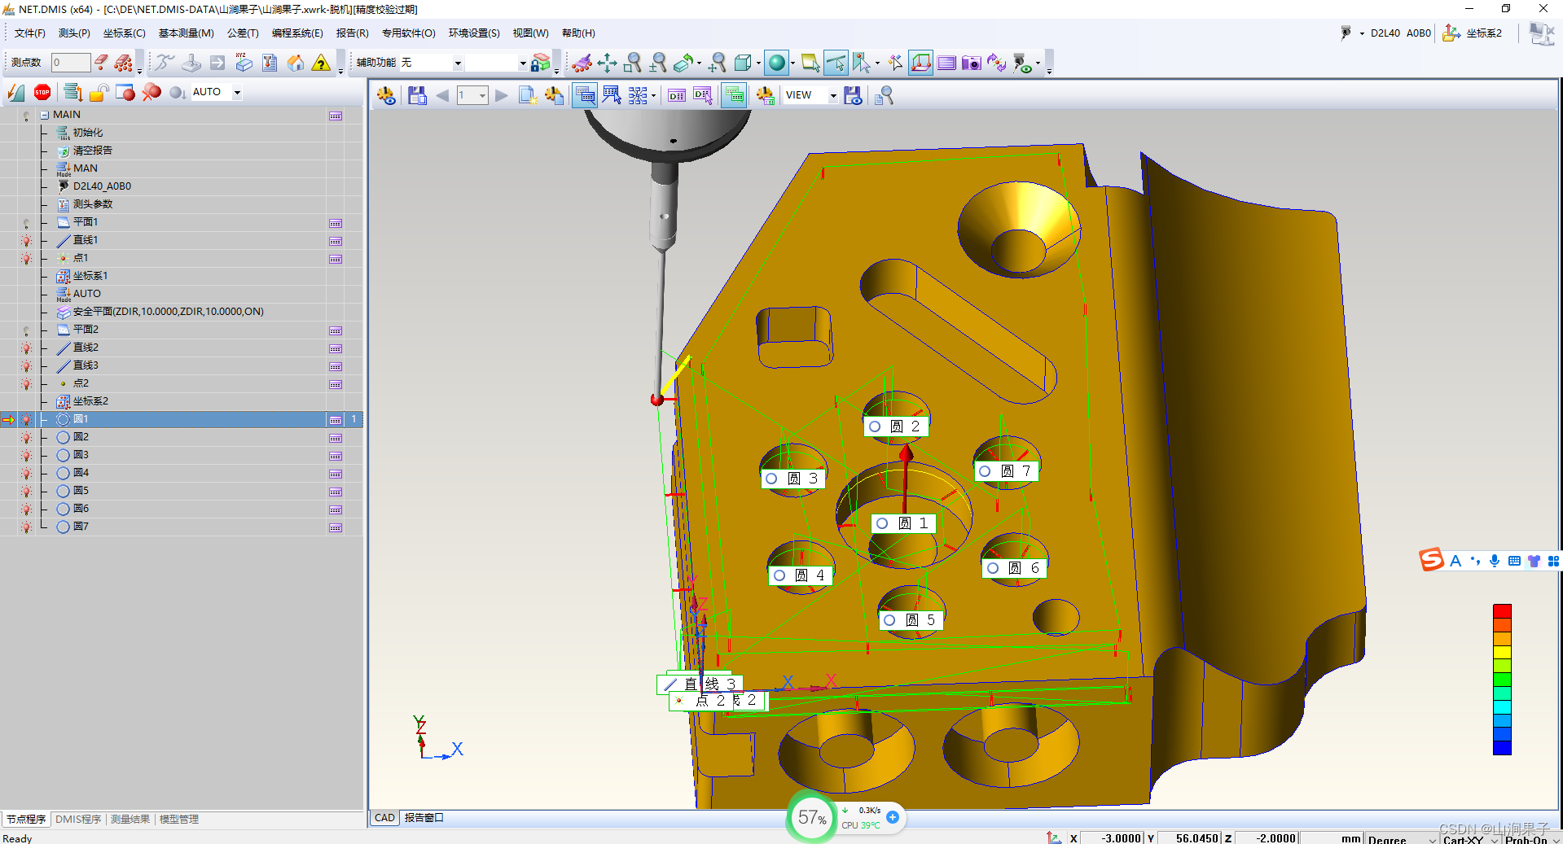The height and width of the screenshot is (844, 1563).
Task: Open the 公差(T) menu
Action: click(x=243, y=33)
